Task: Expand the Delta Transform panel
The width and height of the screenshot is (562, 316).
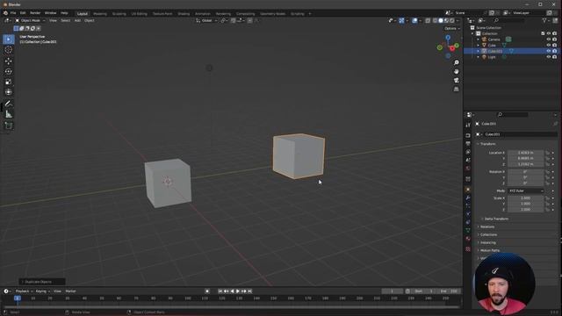Action: [496, 219]
